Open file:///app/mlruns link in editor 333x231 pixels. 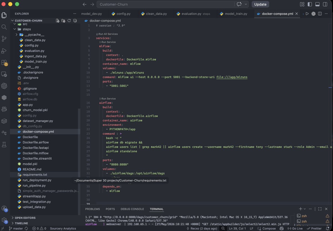click(x=232, y=77)
